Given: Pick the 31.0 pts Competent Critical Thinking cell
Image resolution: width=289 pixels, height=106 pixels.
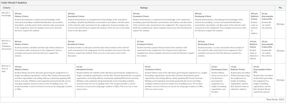Looking at the screenshot, I should pyautogui.click(x=166, y=51).
